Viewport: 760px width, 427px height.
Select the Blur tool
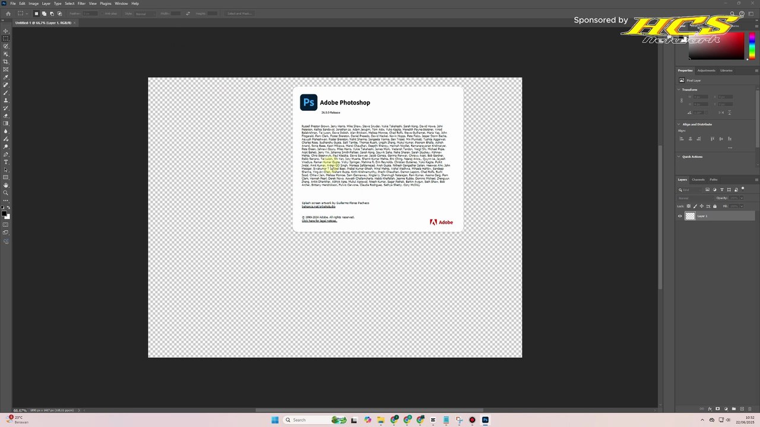coord(6,131)
